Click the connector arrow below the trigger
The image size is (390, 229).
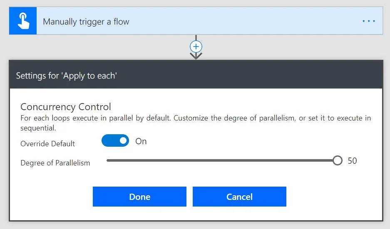[x=196, y=55]
